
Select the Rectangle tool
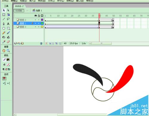tap(8, 28)
